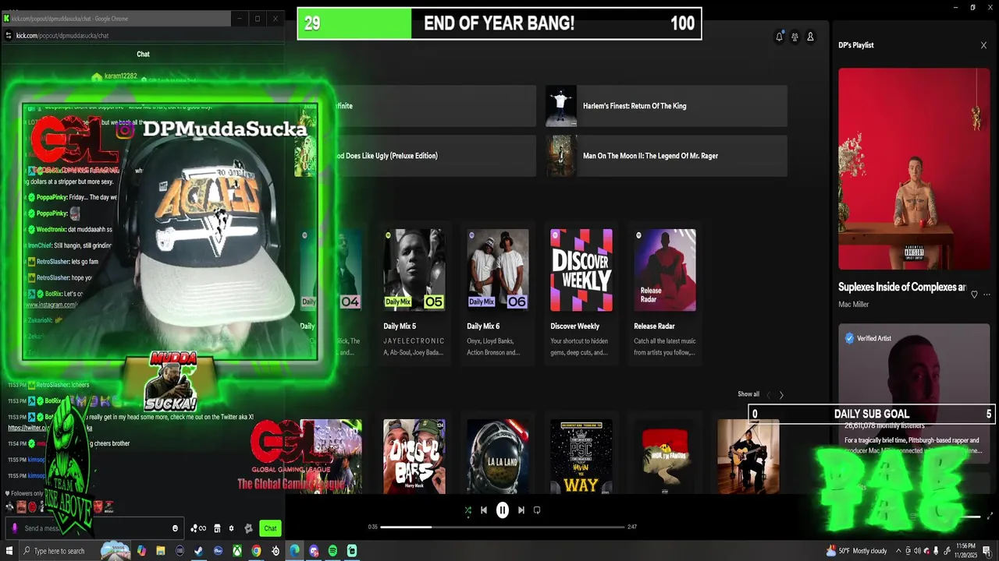The height and width of the screenshot is (561, 999).
Task: Go to previous shelf page arrow
Action: click(768, 395)
